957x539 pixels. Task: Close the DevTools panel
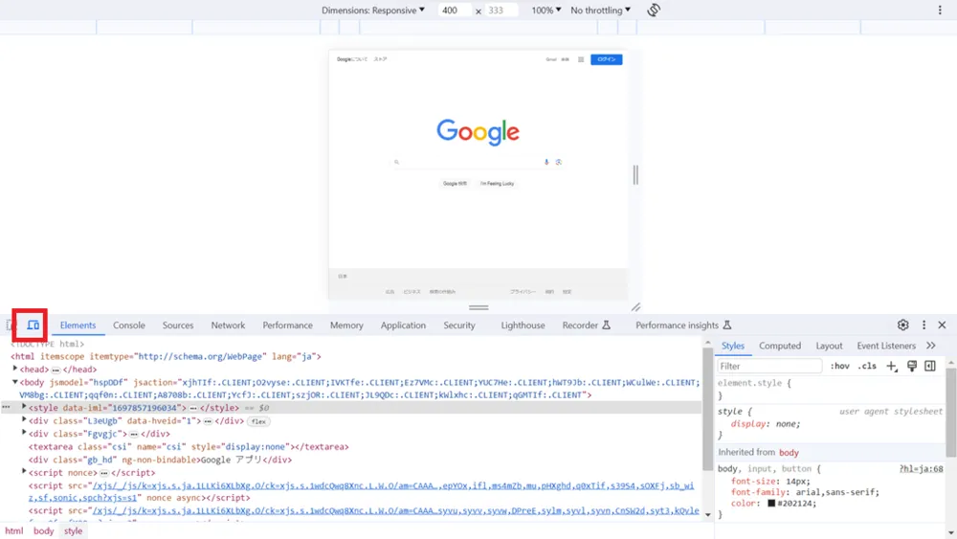click(x=942, y=326)
